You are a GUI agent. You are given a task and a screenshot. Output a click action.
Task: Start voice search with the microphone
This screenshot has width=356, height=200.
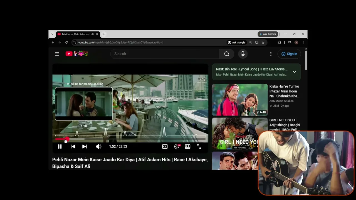[x=243, y=54]
